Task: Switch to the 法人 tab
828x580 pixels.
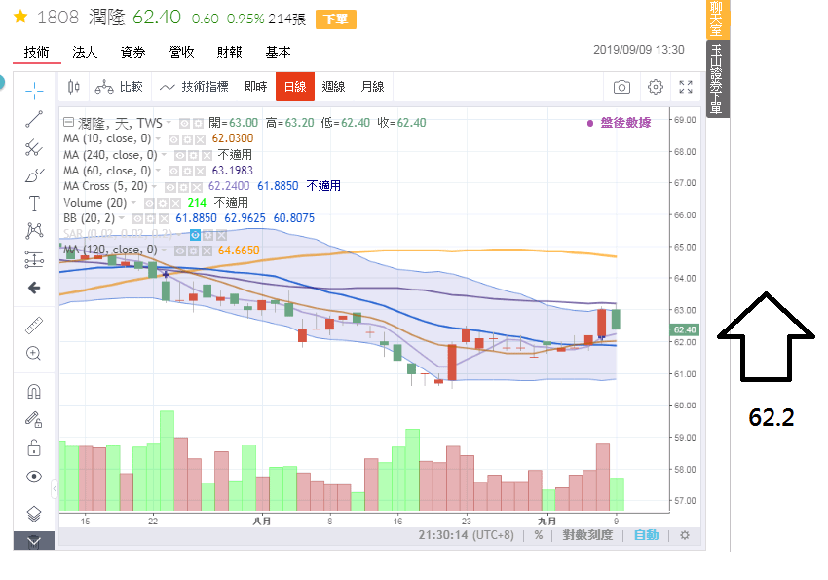Action: click(x=85, y=52)
